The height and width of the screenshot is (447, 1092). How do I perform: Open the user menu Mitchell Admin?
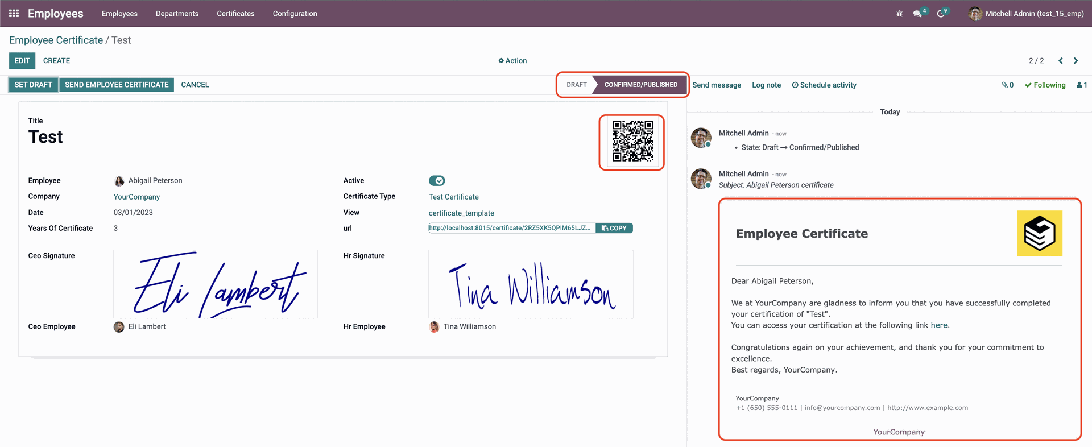pos(1027,14)
